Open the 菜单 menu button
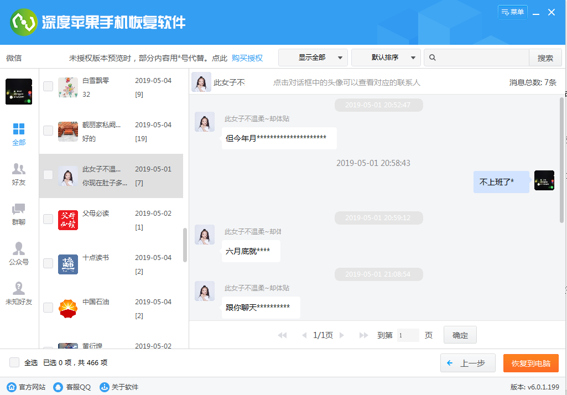 [512, 12]
